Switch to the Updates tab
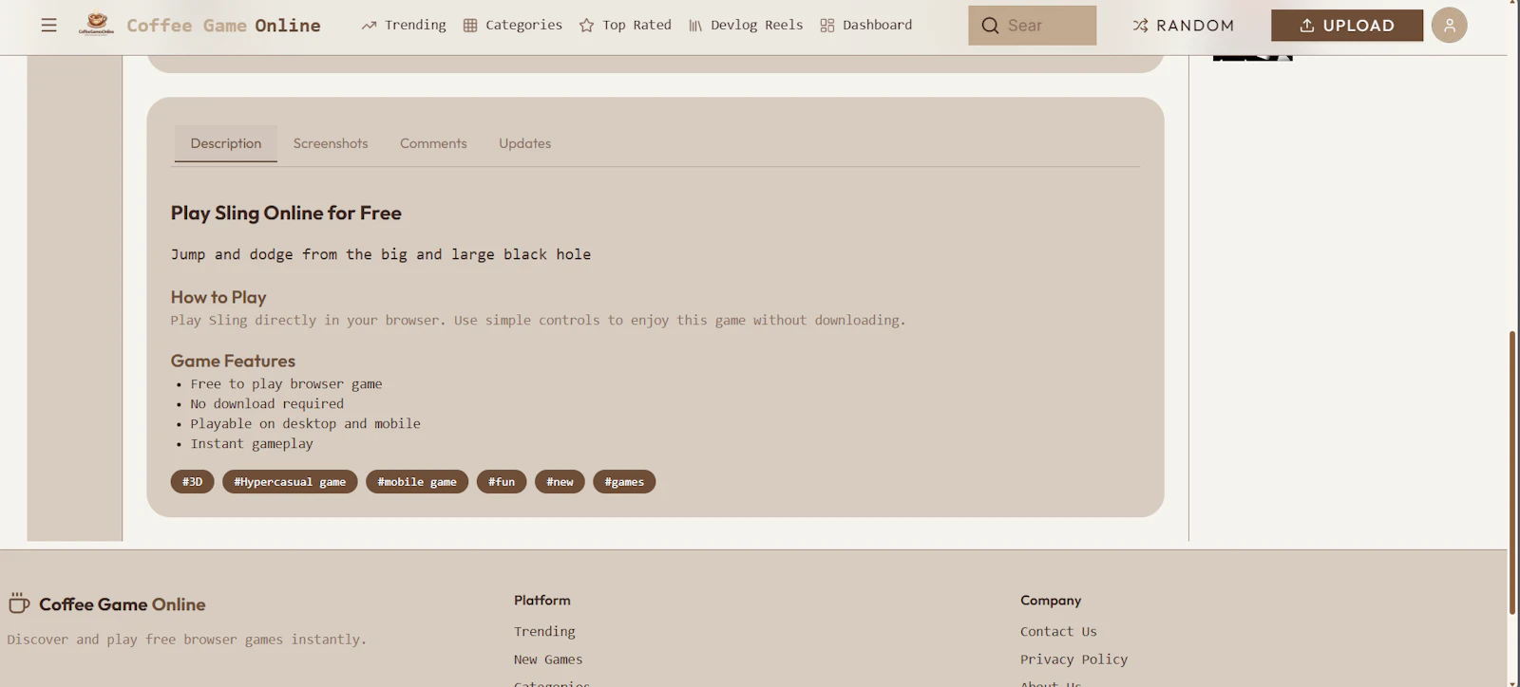This screenshot has height=687, width=1520. (x=525, y=143)
